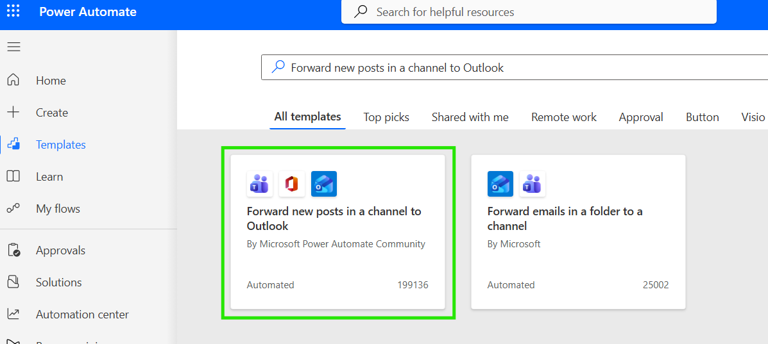768x344 pixels.
Task: Click Search for helpful resources field
Action: [x=529, y=12]
